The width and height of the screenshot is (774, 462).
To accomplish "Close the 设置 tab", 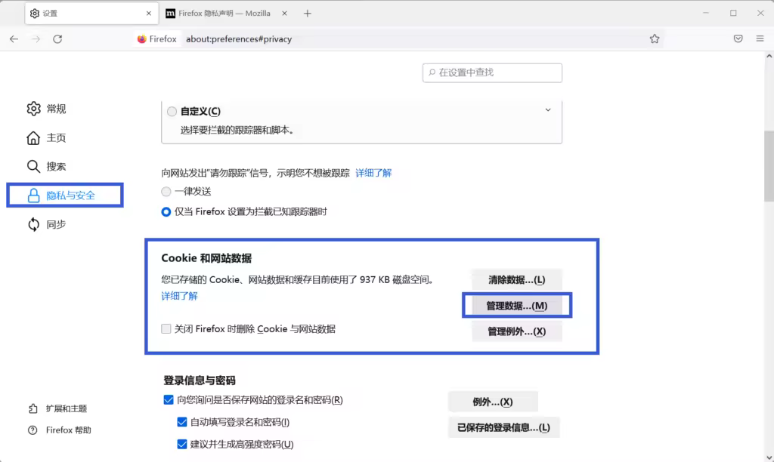I will tap(149, 14).
